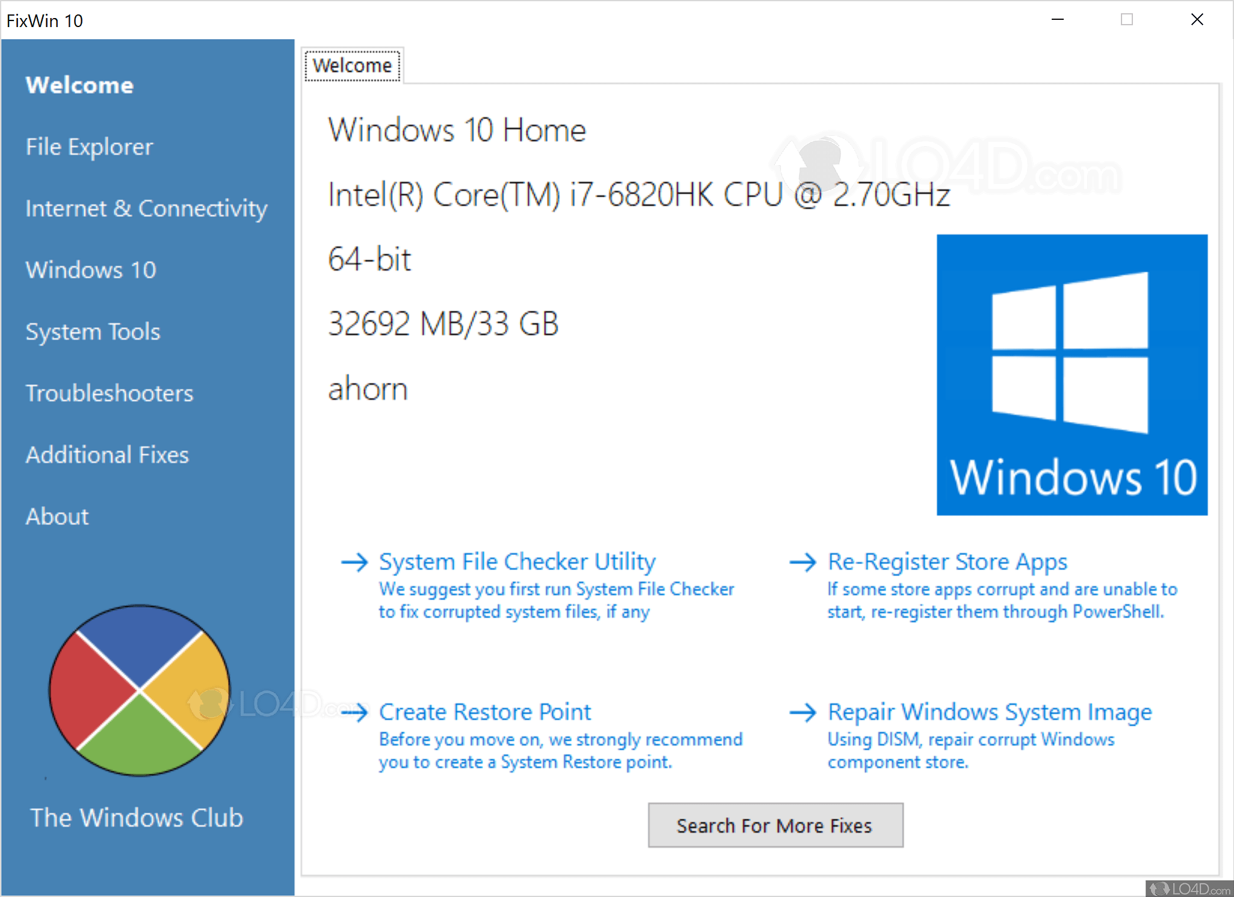This screenshot has height=897, width=1234.
Task: Click the arrow icon beside Create Restore Point
Action: (x=355, y=712)
